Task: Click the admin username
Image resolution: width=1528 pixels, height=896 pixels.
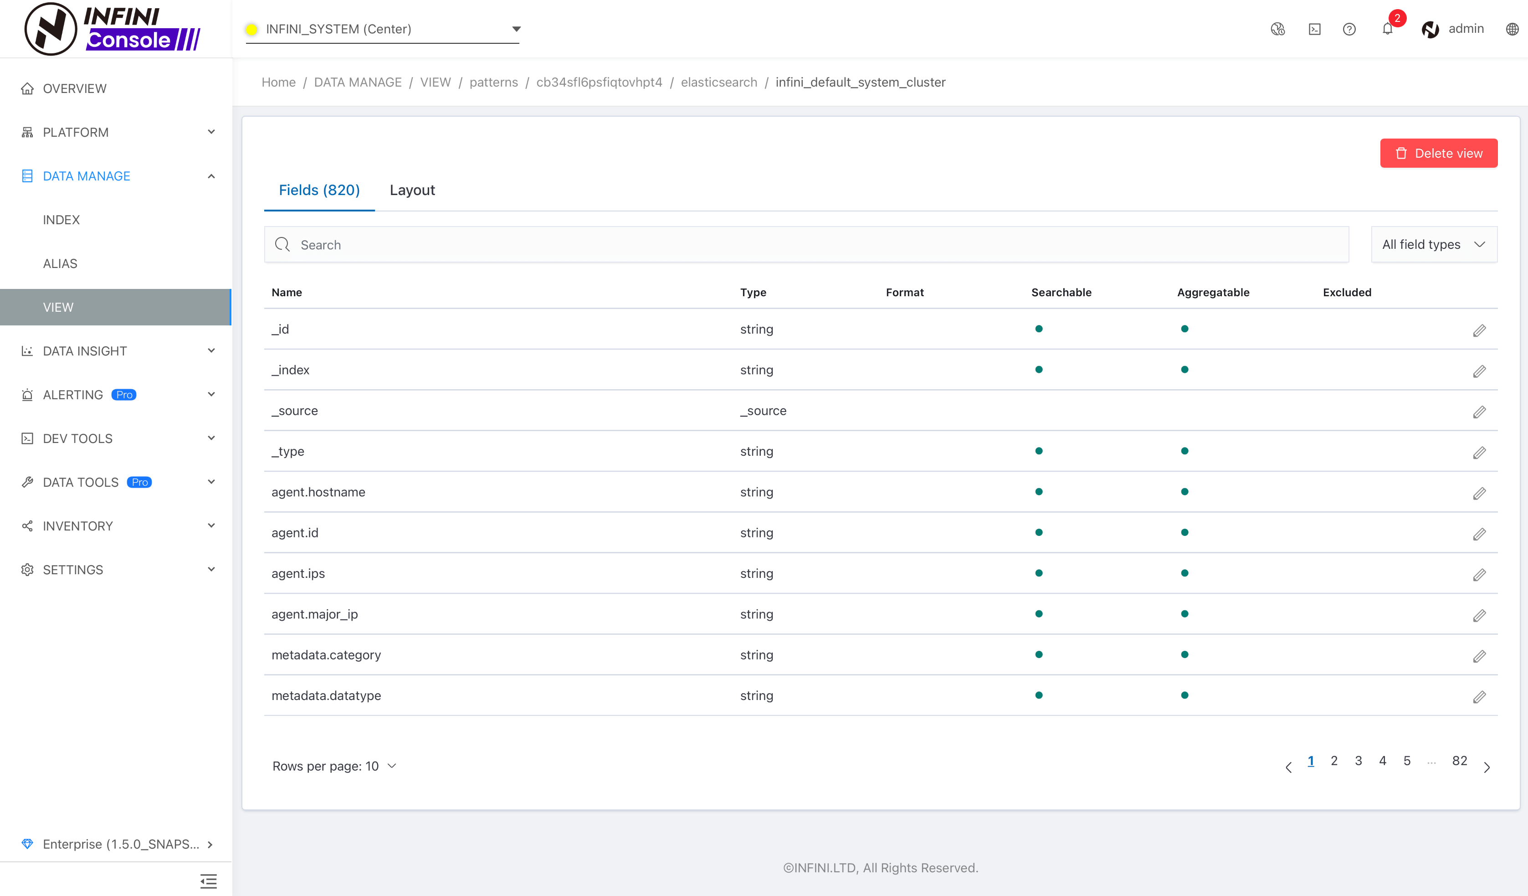Action: pos(1466,29)
